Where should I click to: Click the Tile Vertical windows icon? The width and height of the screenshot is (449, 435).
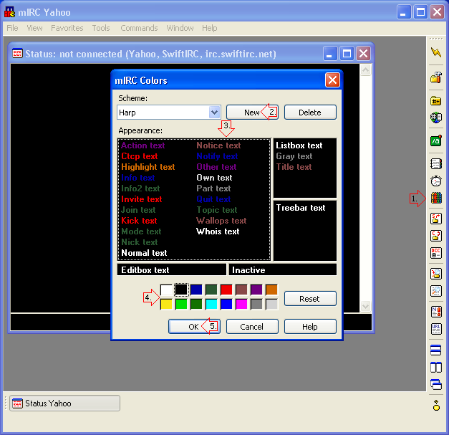(x=436, y=367)
